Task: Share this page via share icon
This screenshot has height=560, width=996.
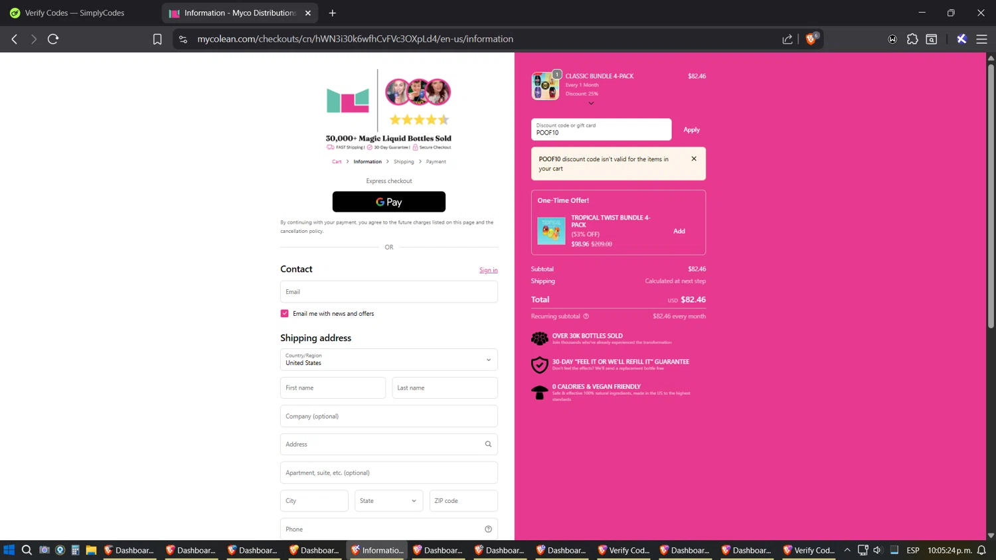Action: tap(788, 39)
